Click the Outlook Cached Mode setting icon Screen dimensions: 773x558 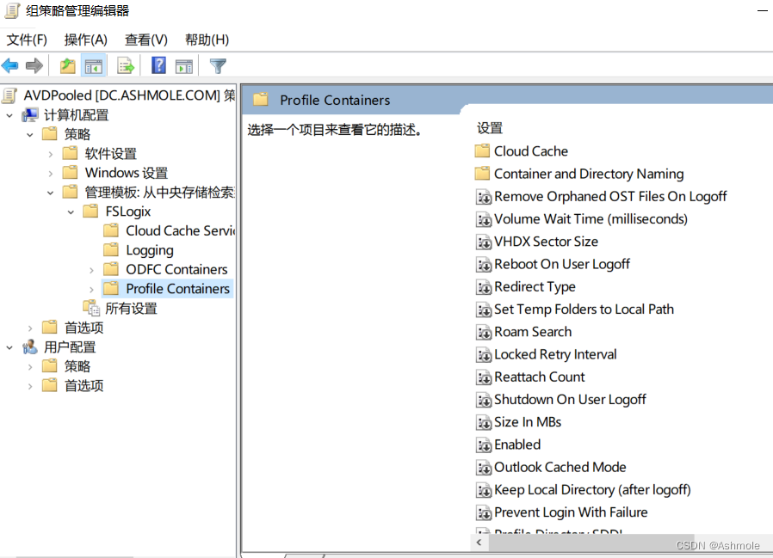484,468
